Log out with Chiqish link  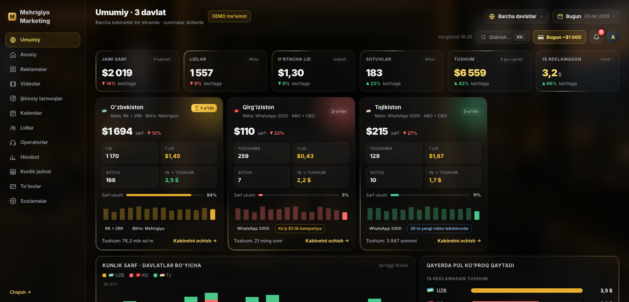(x=20, y=292)
